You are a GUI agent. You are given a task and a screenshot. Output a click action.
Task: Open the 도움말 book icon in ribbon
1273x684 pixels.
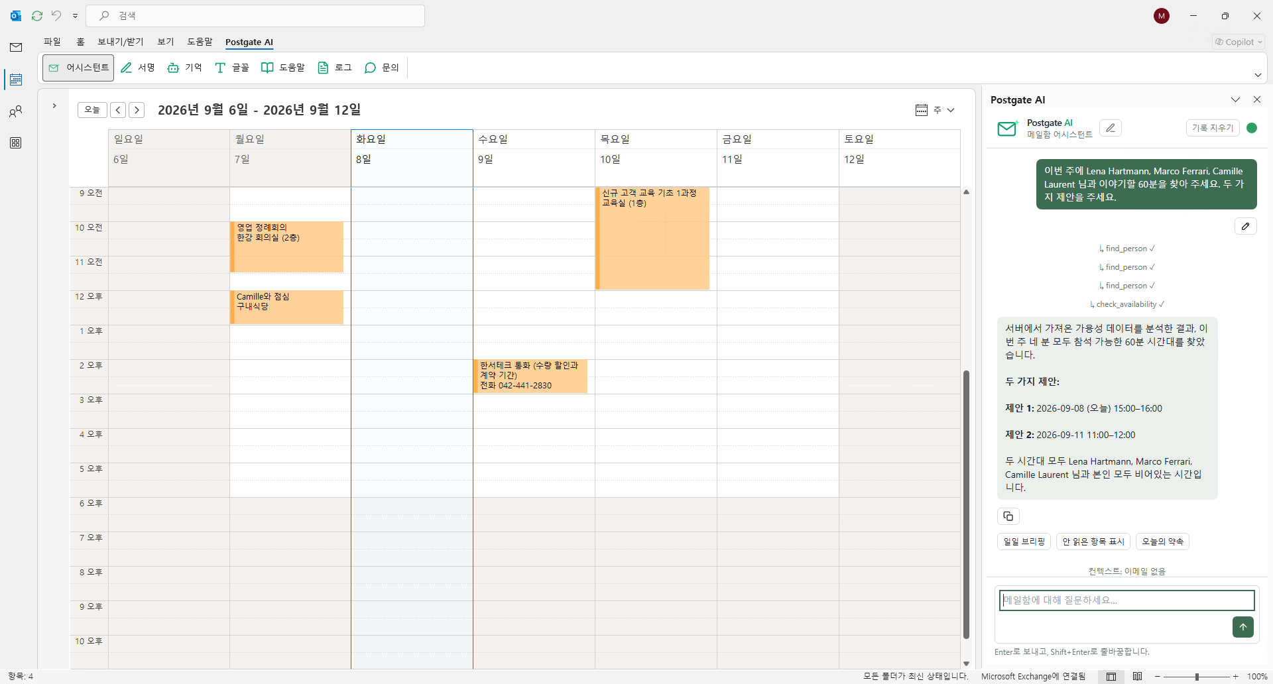coord(283,68)
